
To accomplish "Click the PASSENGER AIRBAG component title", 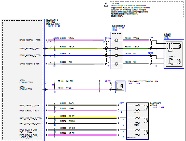I will point(156,104).
